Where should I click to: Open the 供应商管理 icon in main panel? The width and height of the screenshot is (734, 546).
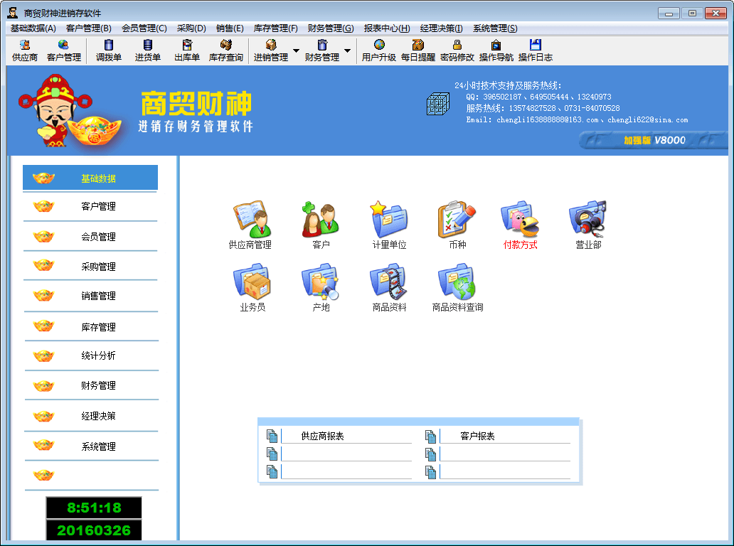[250, 220]
